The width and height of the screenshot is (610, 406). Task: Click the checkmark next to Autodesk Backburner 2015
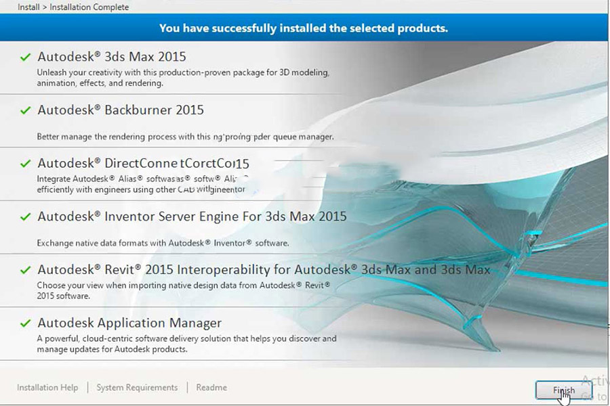[x=26, y=110]
